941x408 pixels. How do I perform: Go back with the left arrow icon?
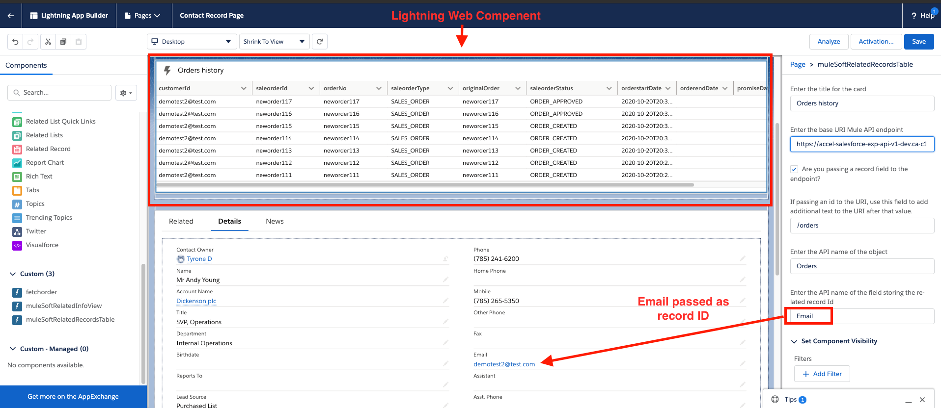(11, 16)
